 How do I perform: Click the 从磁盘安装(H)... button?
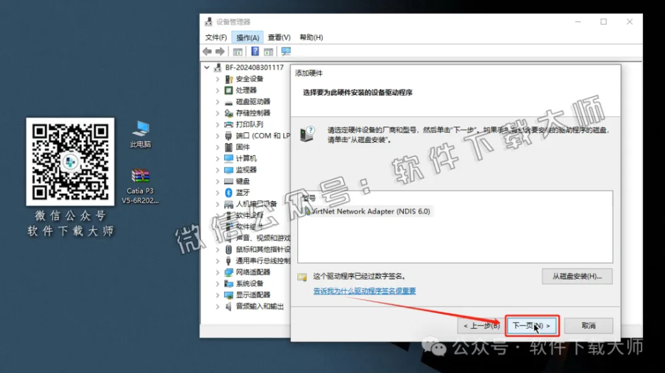pos(577,276)
